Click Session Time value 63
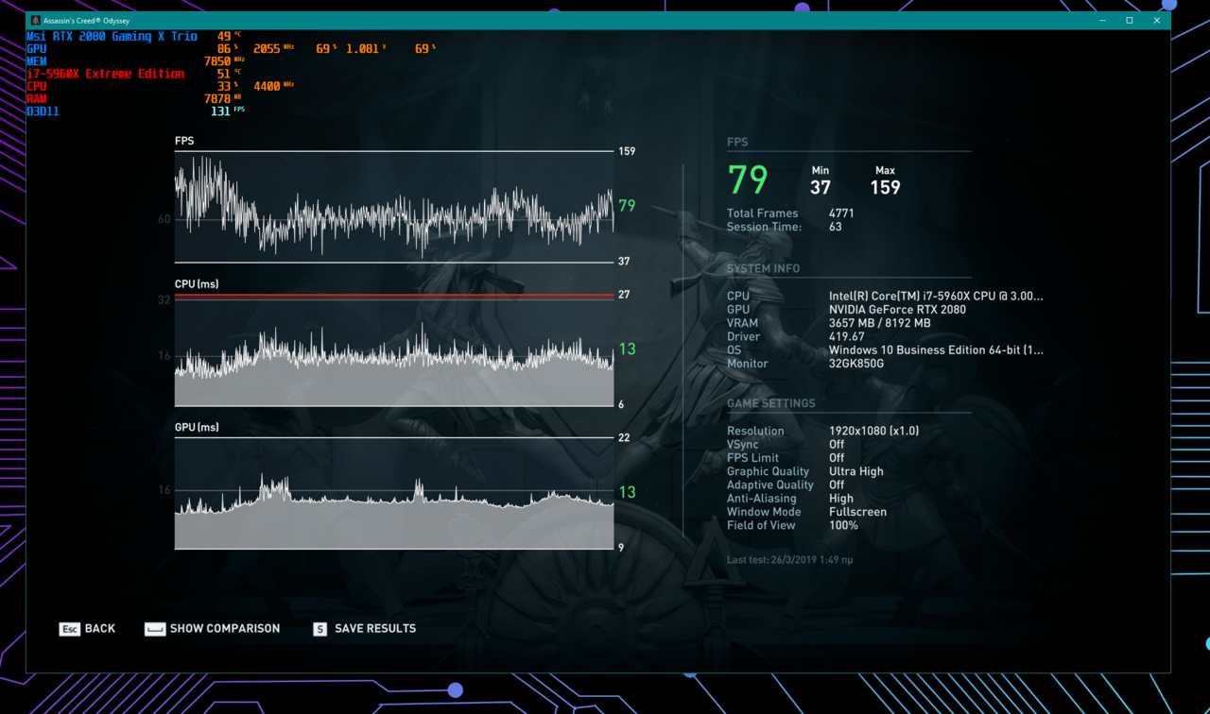Viewport: 1210px width, 714px height. [836, 227]
